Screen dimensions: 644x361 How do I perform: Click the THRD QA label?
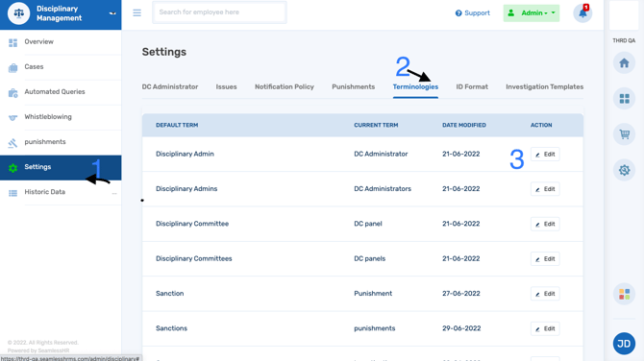[x=624, y=40]
